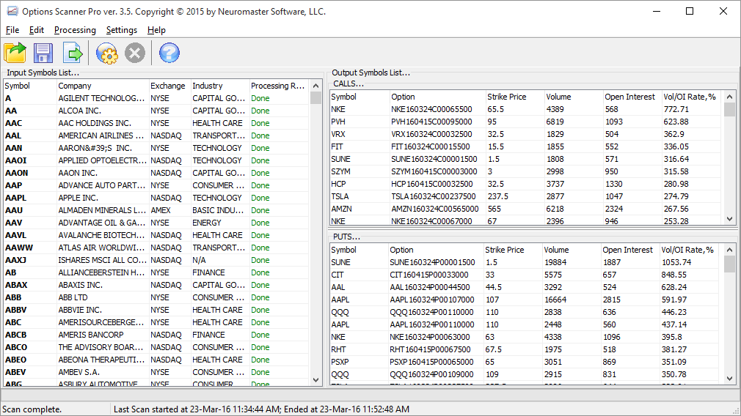
Task: Click Vol/OI value 772.71 in CALLS
Action: tap(676, 109)
